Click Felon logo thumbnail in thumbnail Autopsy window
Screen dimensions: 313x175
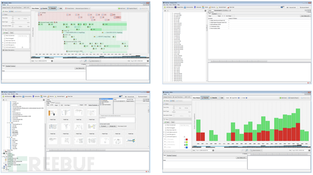pos(131,141)
